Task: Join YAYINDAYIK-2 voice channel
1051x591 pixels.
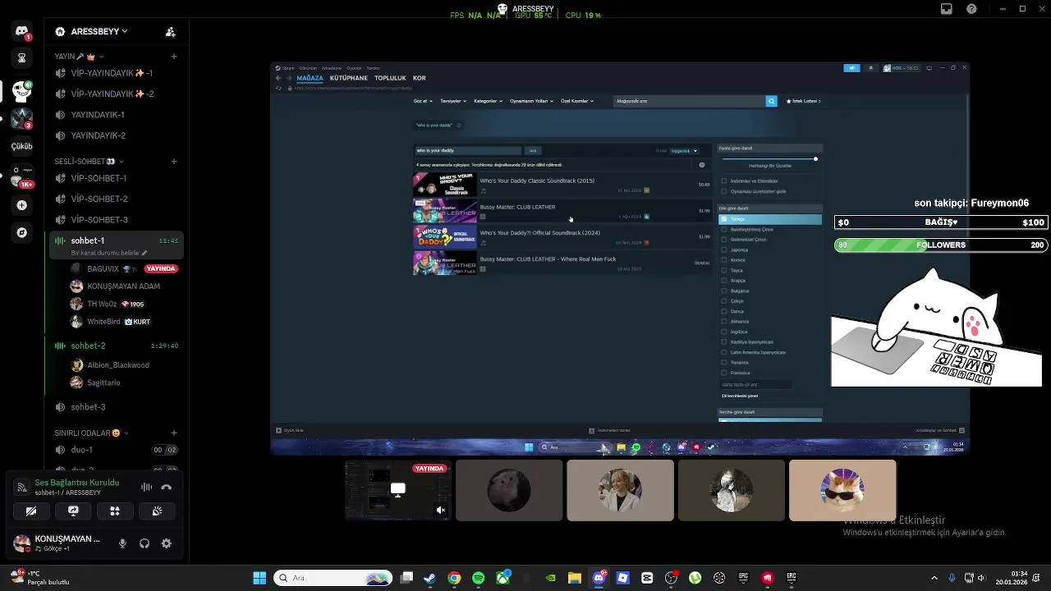Action: [x=115, y=135]
